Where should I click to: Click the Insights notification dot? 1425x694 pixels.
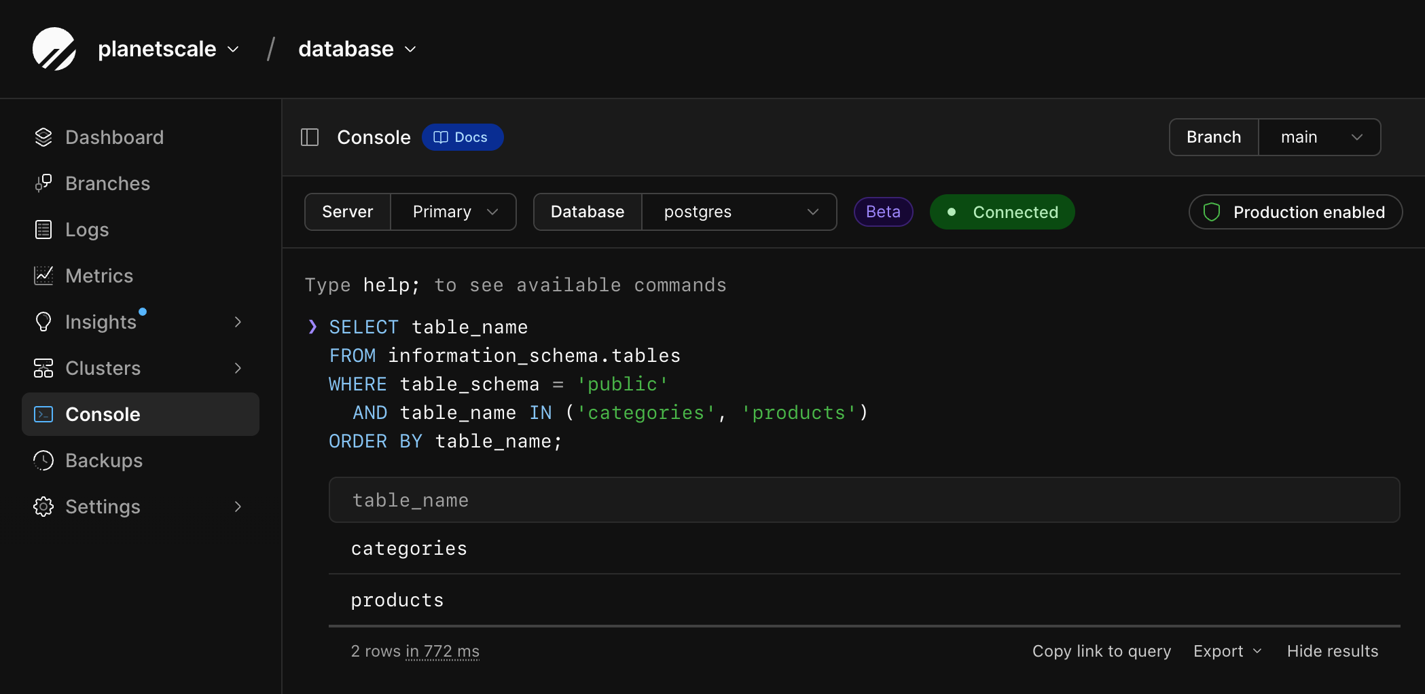click(x=143, y=312)
